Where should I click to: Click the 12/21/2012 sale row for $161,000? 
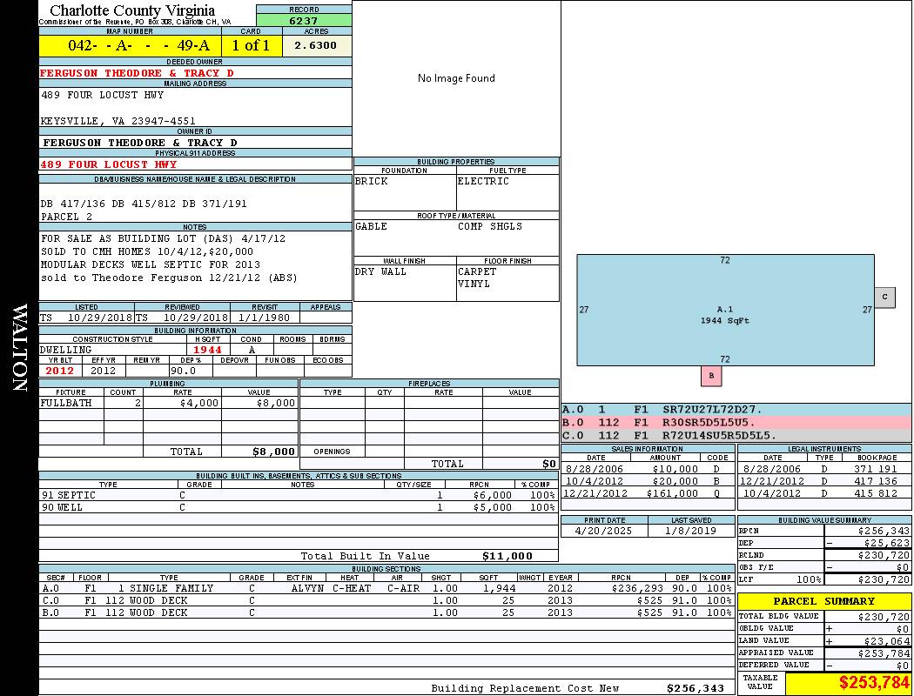pyautogui.click(x=647, y=493)
